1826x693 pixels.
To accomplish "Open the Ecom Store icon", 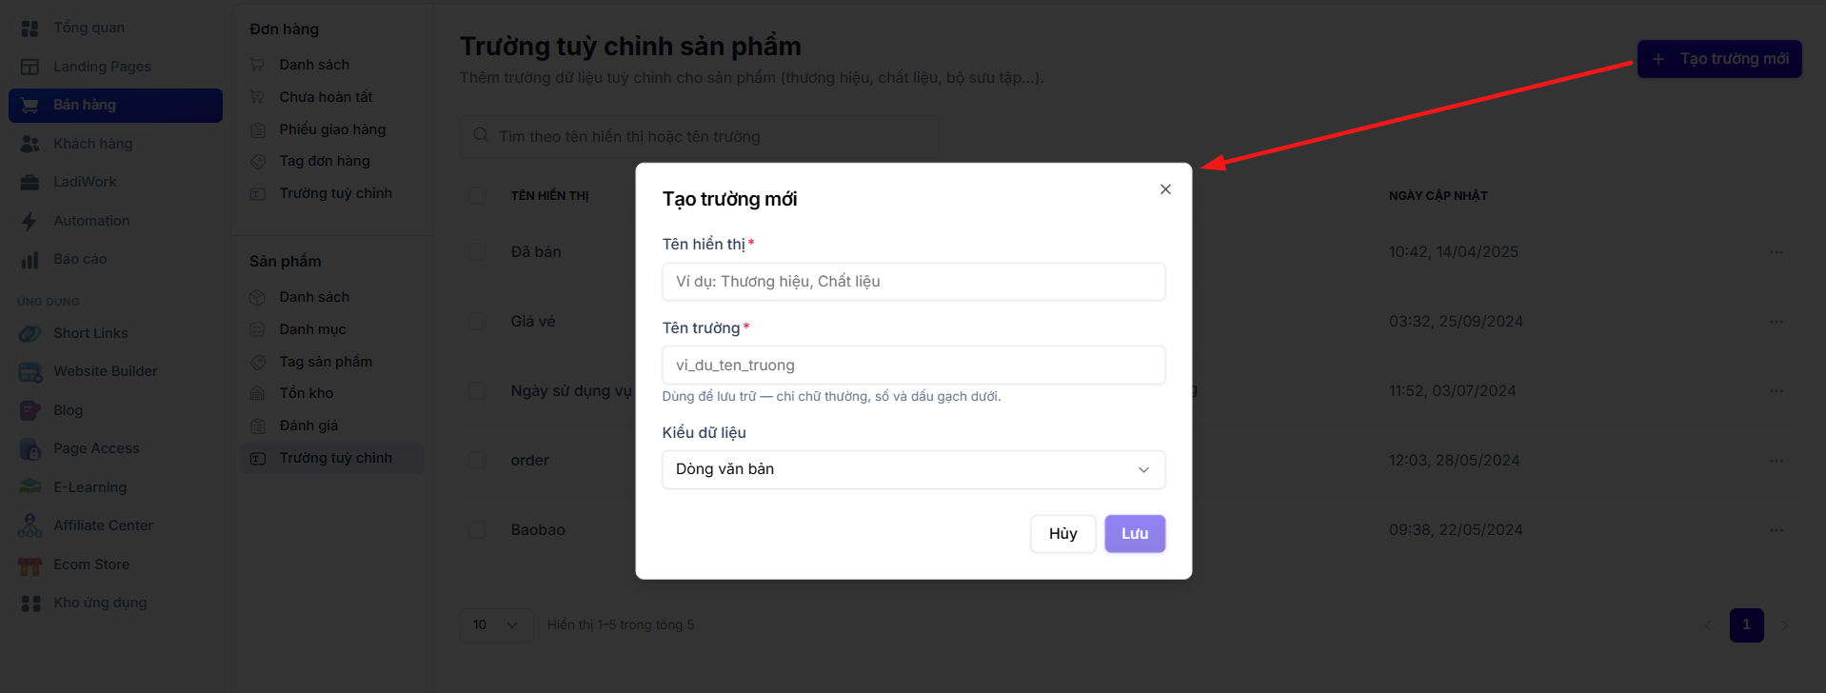I will [x=30, y=564].
